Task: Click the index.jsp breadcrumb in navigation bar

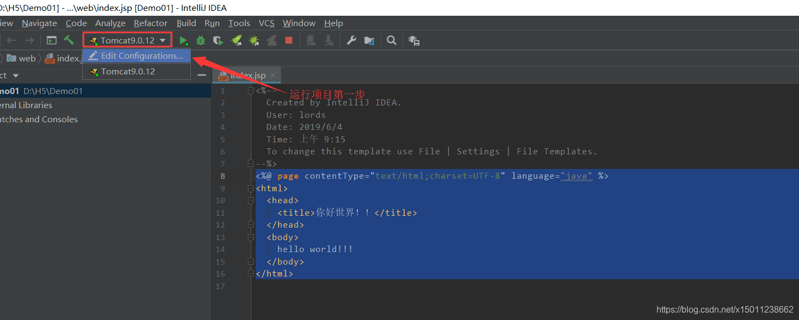Action: (63, 58)
